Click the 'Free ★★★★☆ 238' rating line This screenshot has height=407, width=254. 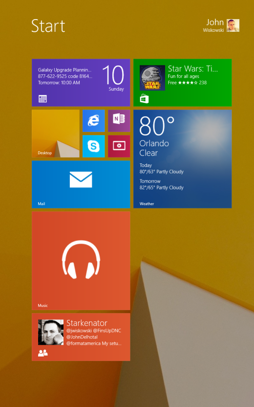(x=187, y=83)
